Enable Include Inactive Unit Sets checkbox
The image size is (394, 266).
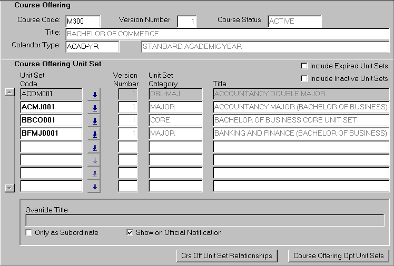click(304, 79)
